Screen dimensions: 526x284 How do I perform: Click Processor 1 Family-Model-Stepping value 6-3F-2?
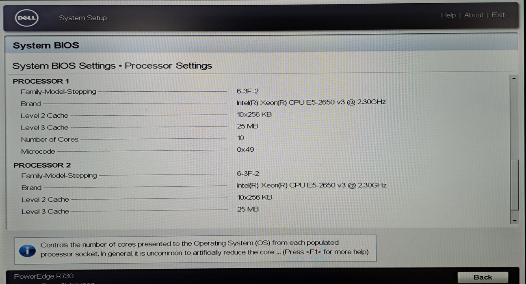click(247, 91)
